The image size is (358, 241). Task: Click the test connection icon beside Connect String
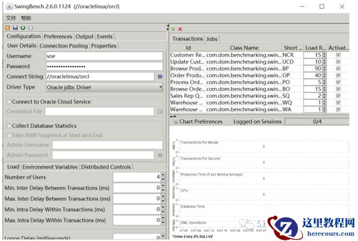[x=160, y=77]
